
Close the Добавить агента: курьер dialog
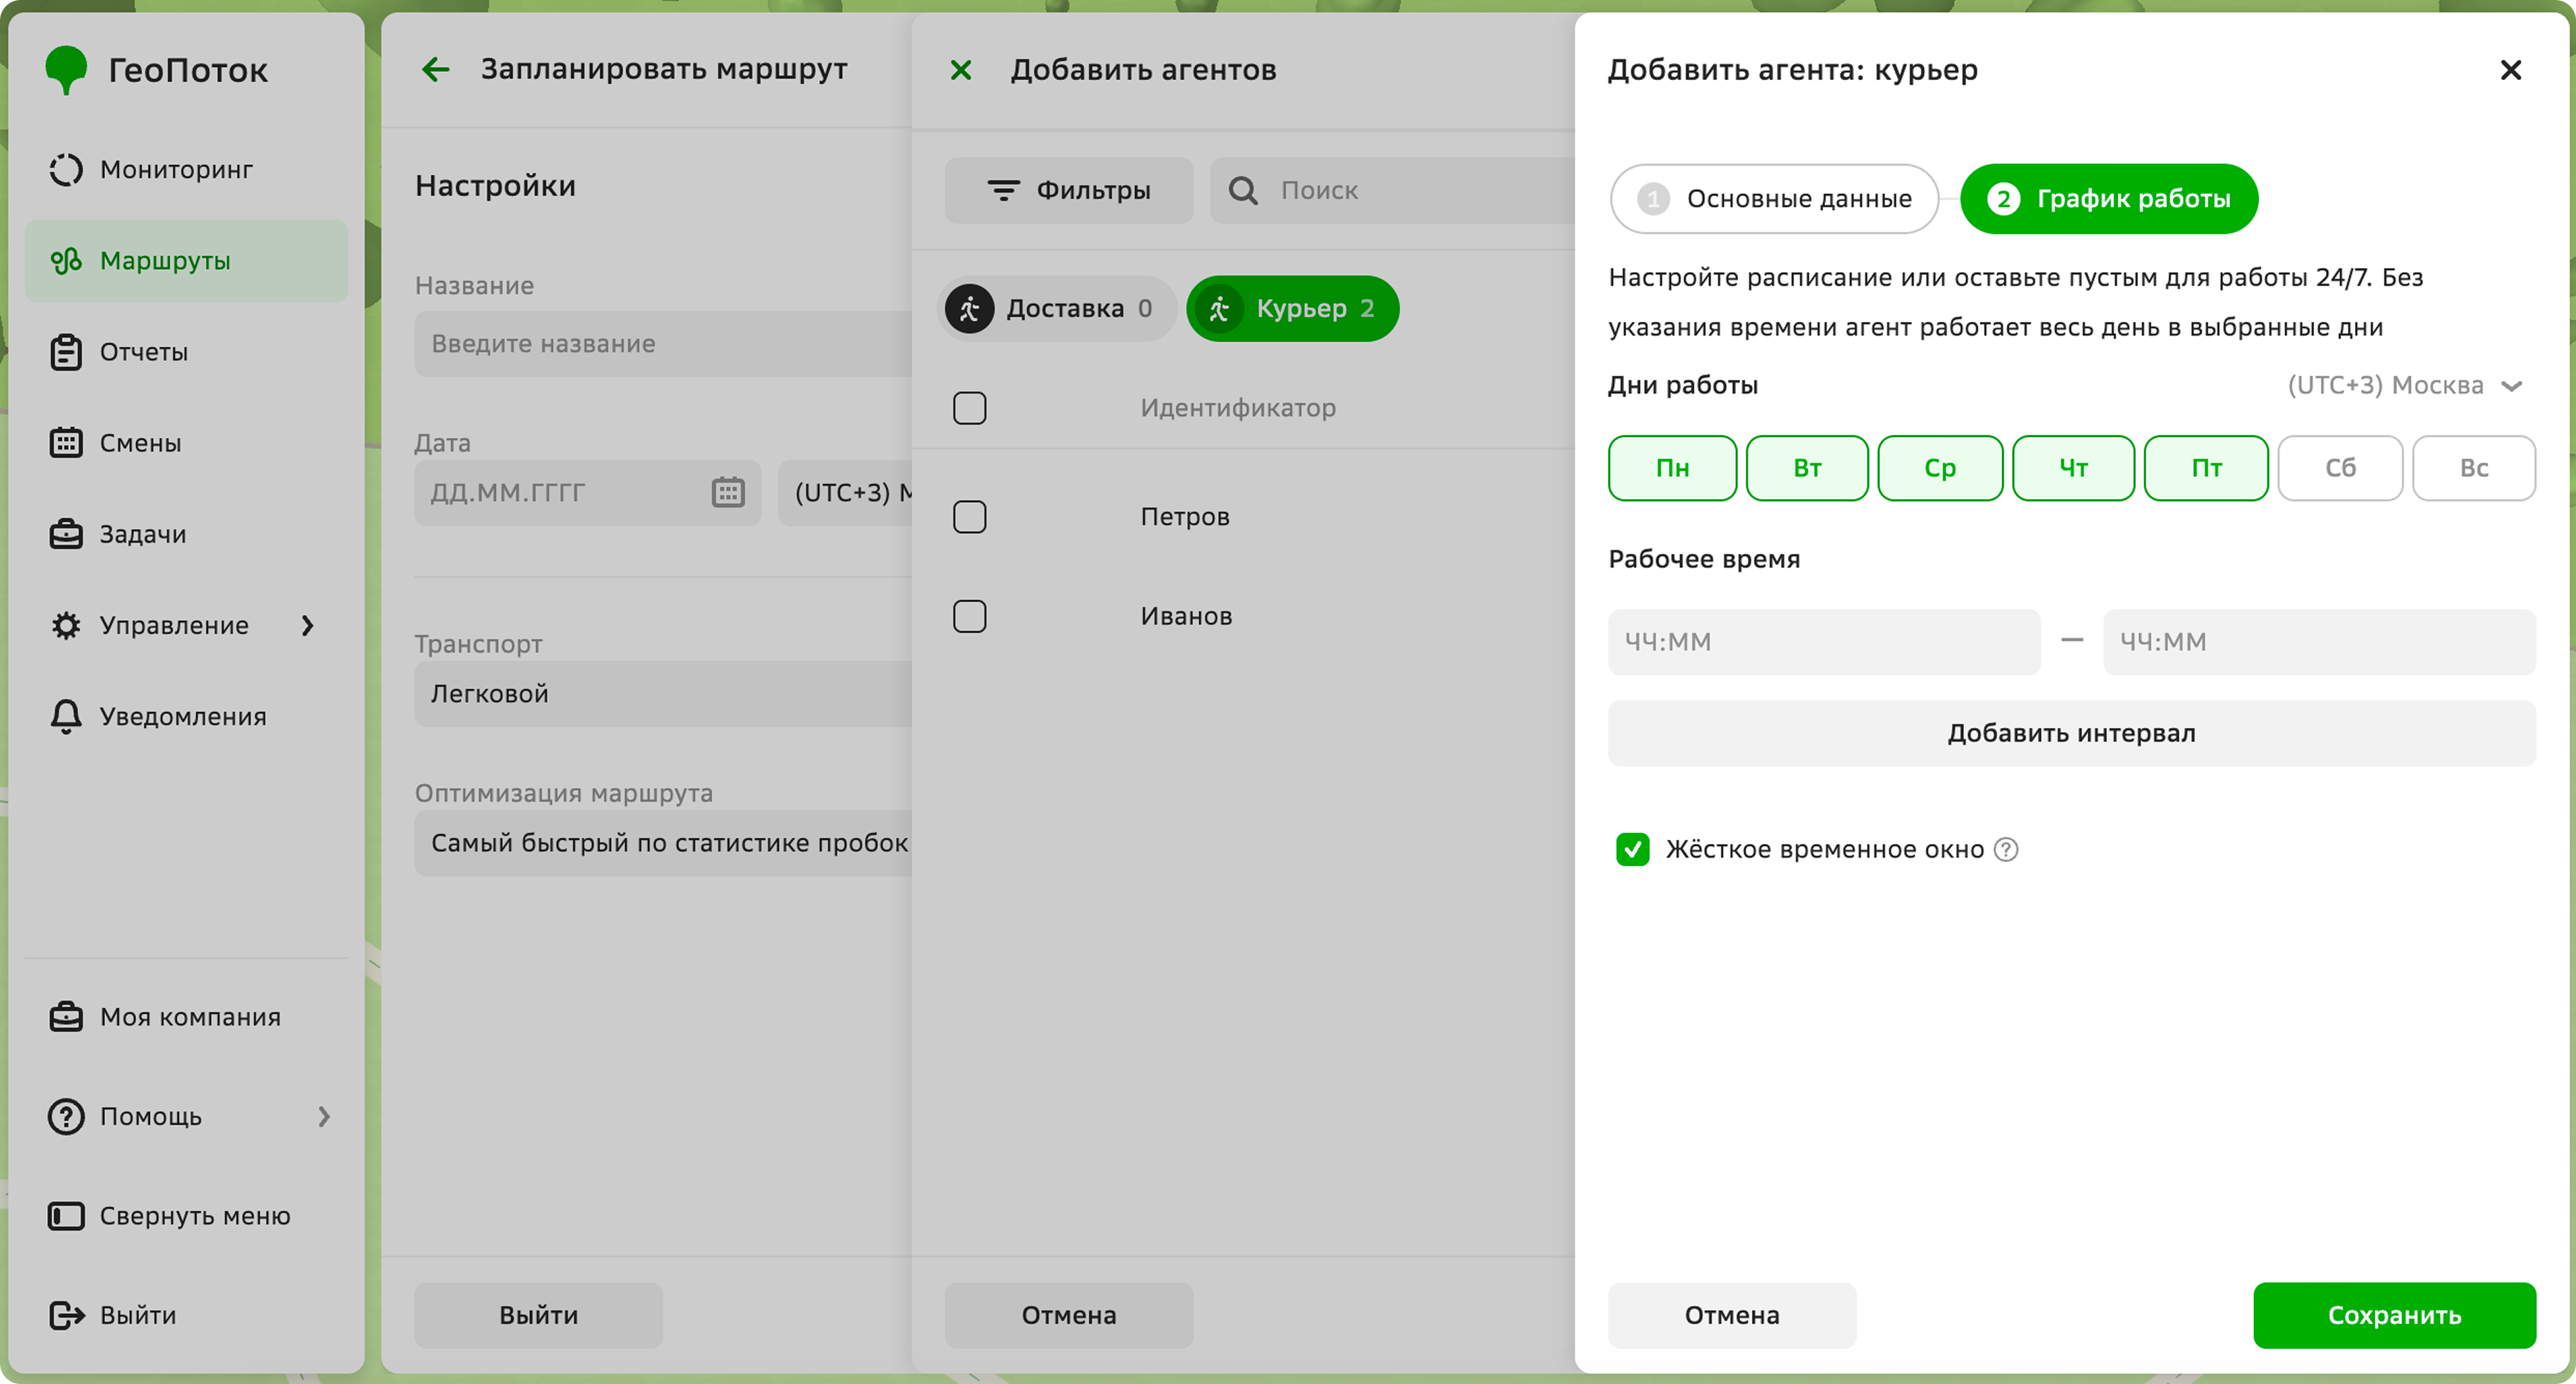2511,69
